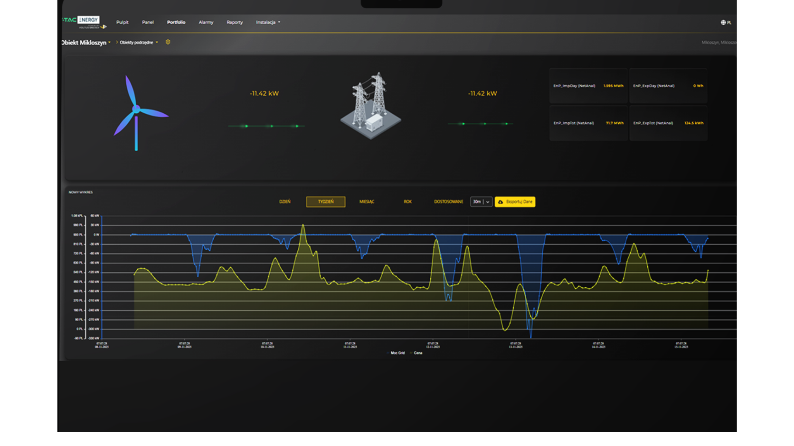Click the globe language icon
Image resolution: width=794 pixels, height=446 pixels.
coord(723,22)
